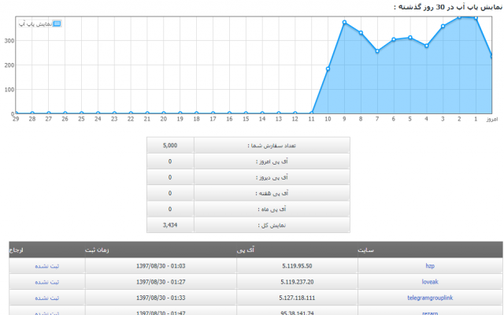
Task: Click the 0 value in the آی پی هفته row
Action: (x=170, y=193)
